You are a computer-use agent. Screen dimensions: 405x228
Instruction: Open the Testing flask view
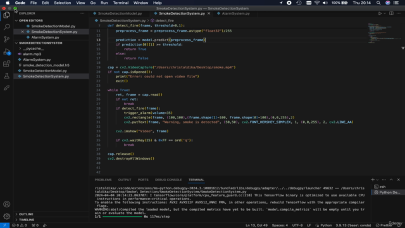pos(7,76)
